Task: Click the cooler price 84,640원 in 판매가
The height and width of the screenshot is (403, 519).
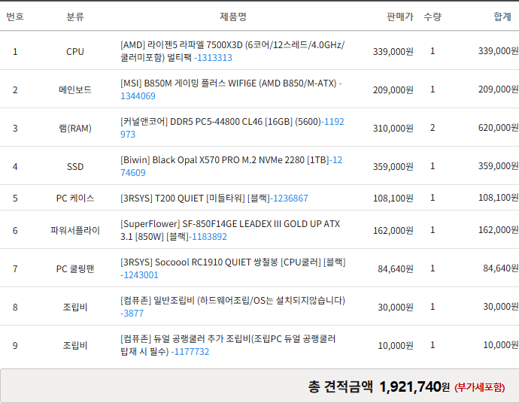Action: point(396,269)
